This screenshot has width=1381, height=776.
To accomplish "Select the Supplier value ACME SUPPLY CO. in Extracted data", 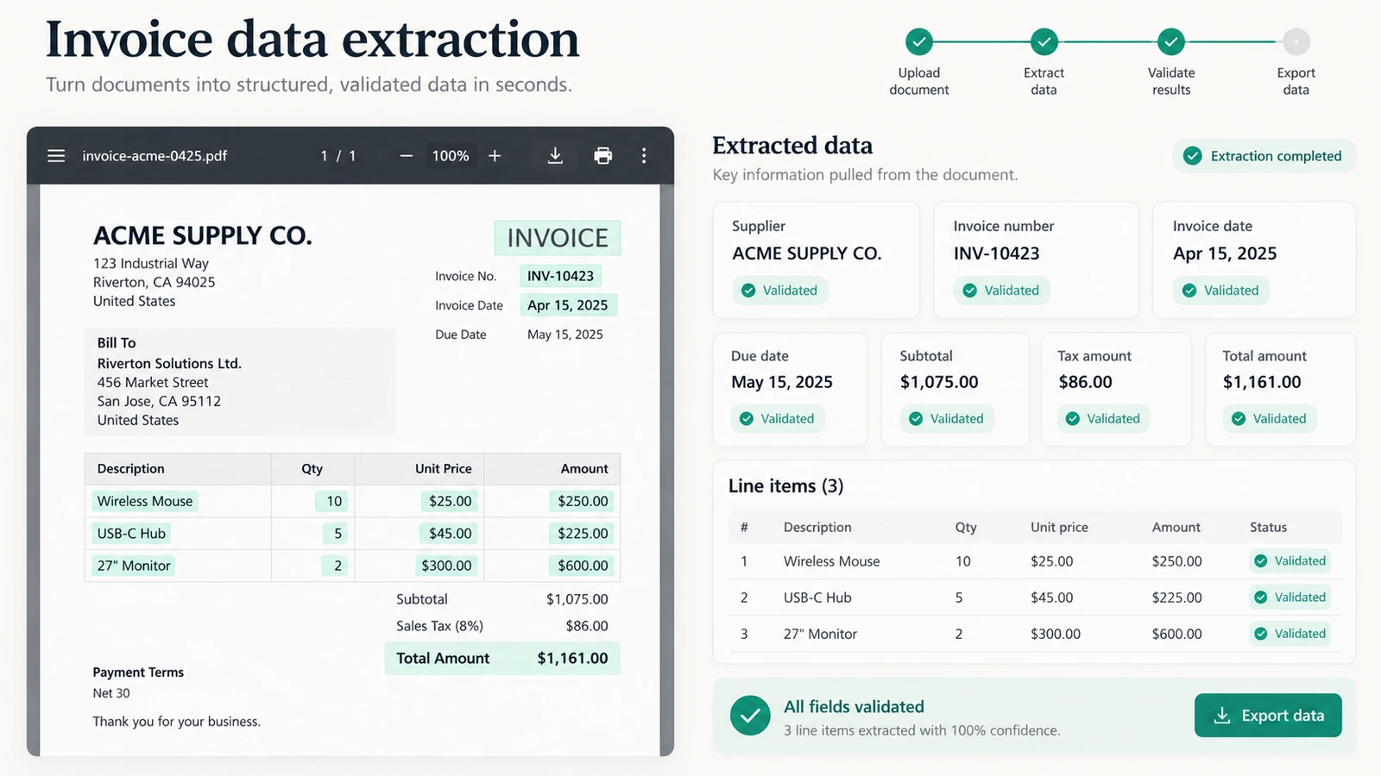I will pos(807,253).
